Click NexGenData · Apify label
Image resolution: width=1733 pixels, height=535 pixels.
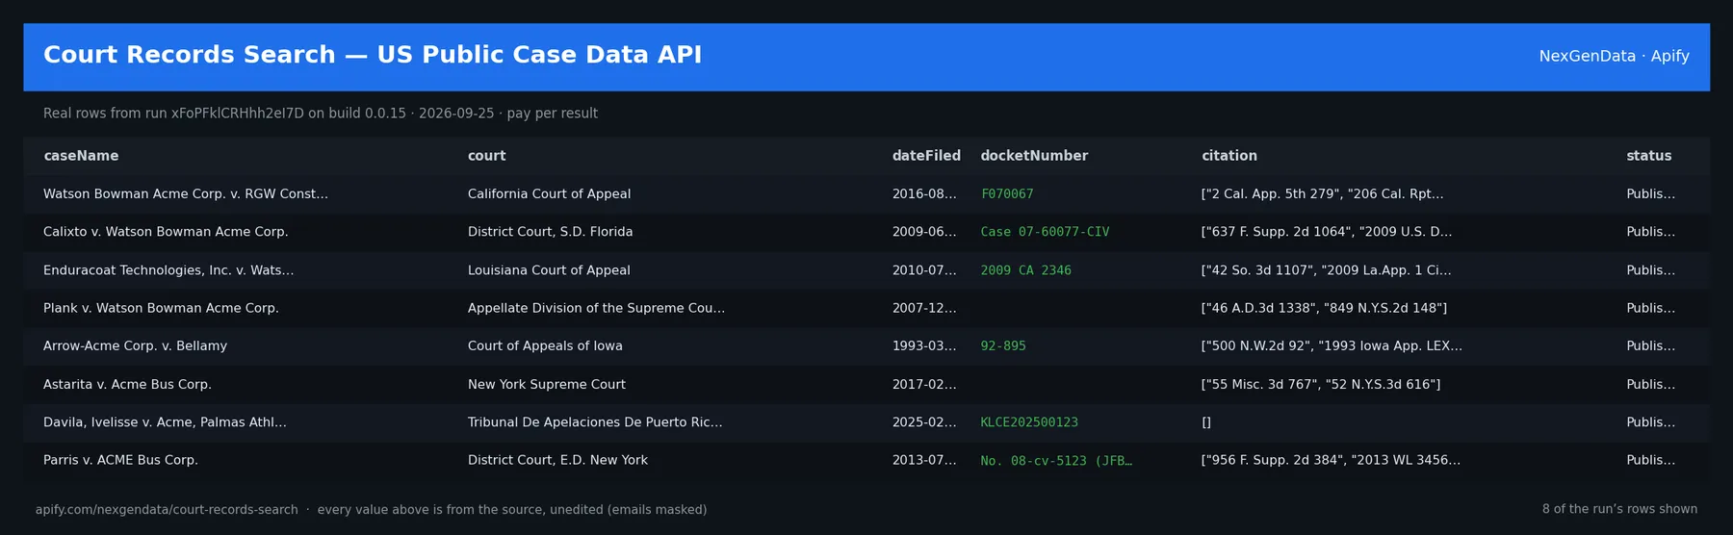[1614, 56]
